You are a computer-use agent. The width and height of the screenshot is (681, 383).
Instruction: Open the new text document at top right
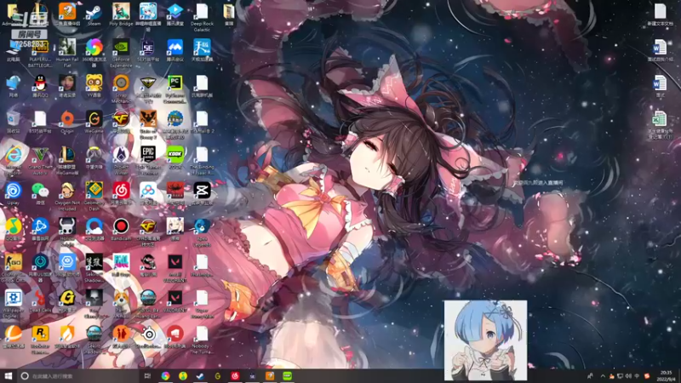pyautogui.click(x=659, y=15)
